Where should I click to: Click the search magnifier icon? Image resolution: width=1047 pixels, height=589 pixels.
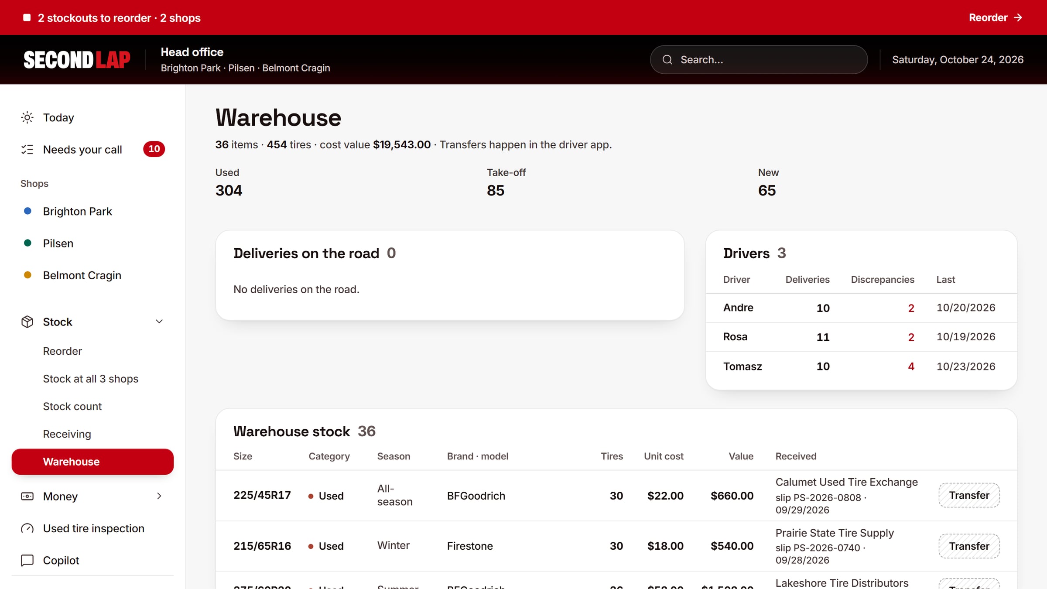click(x=667, y=60)
